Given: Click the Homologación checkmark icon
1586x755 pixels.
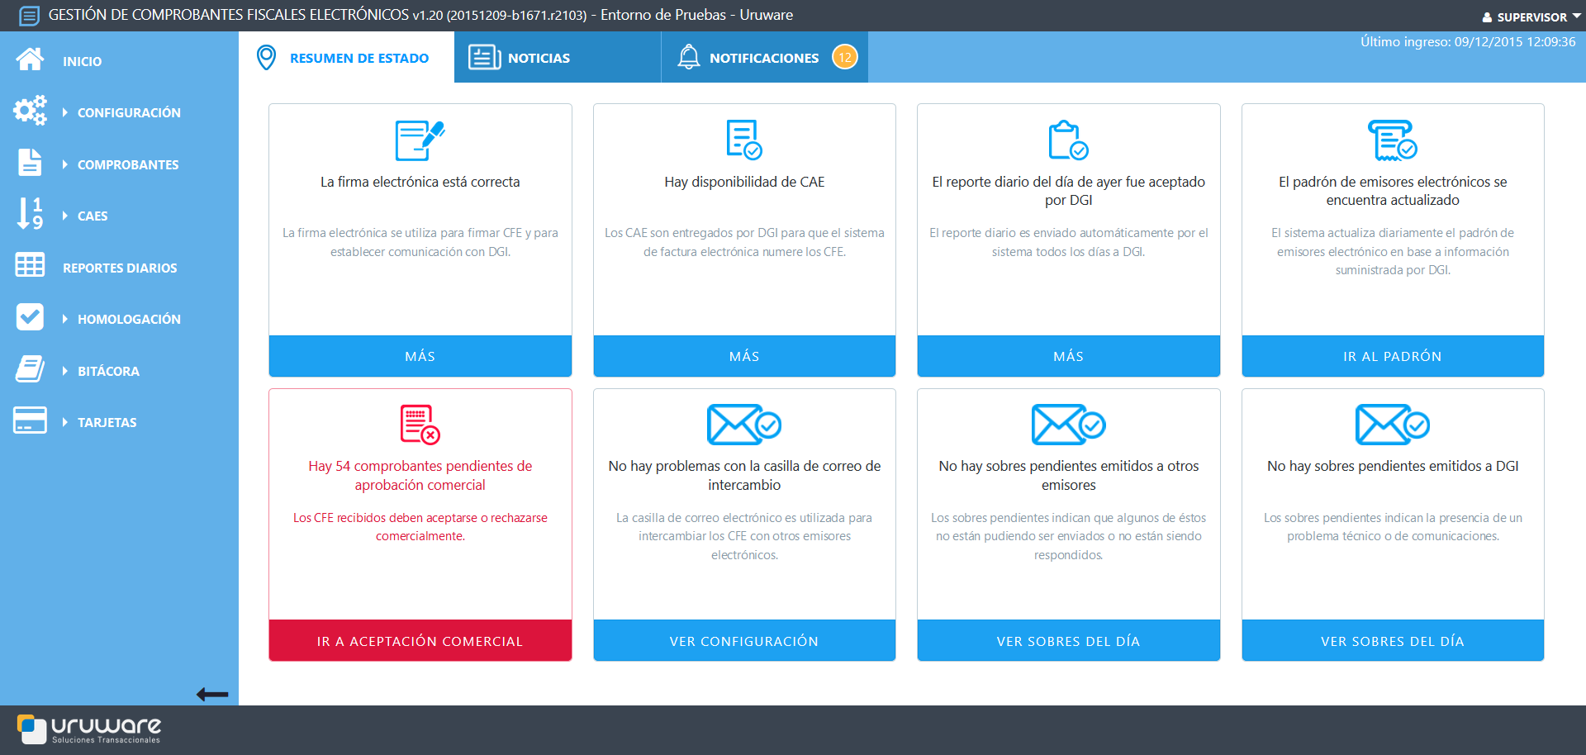Looking at the screenshot, I should pyautogui.click(x=30, y=317).
